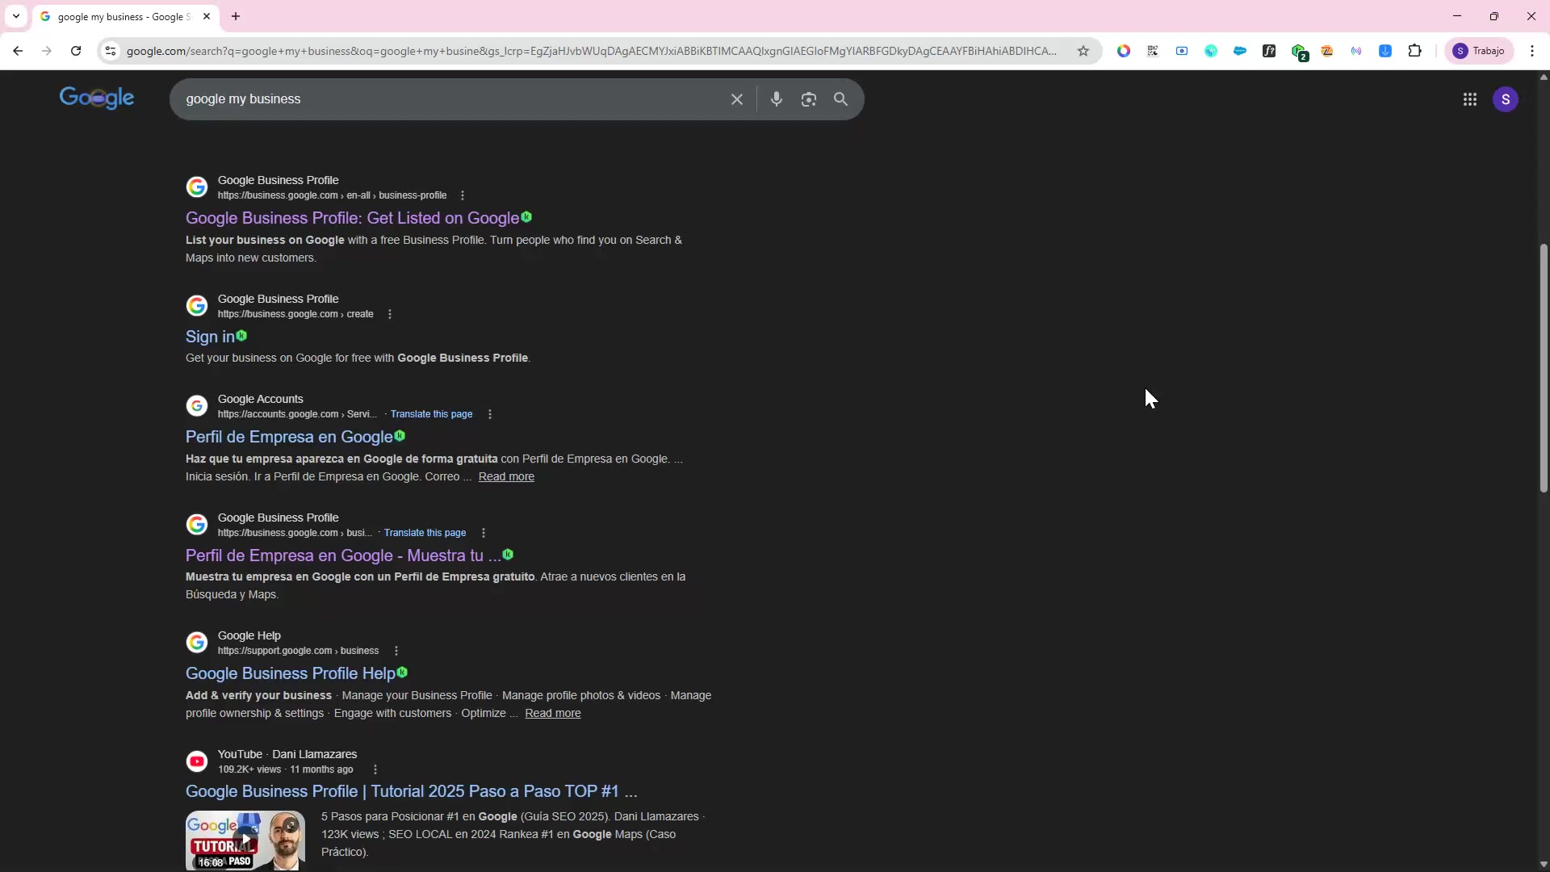The height and width of the screenshot is (872, 1550).
Task: Open the Perfil de Empresa en Google result
Action: tap(289, 437)
